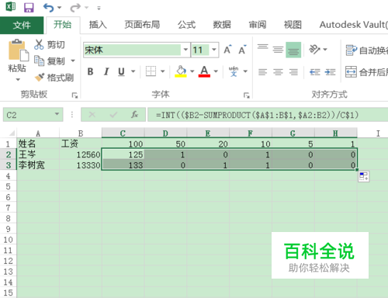Select column header D

[165, 133]
